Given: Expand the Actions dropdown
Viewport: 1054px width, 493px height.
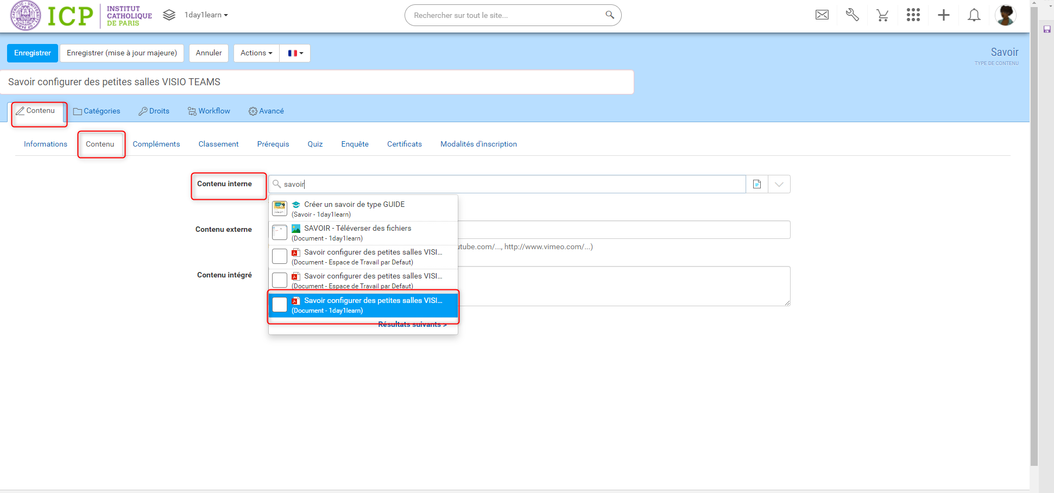Looking at the screenshot, I should click(x=256, y=53).
